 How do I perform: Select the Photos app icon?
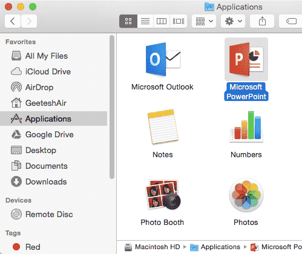click(246, 195)
